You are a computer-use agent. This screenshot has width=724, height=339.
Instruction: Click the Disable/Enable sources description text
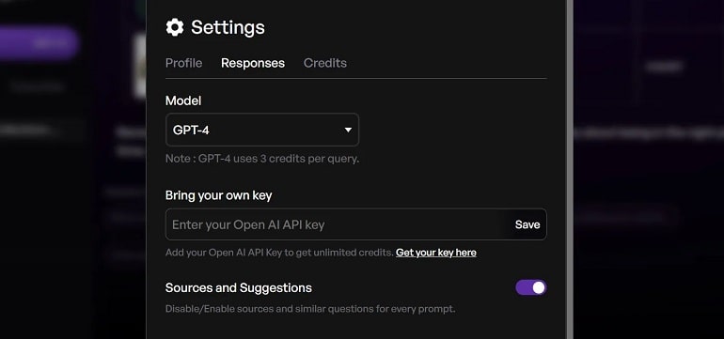click(x=310, y=309)
